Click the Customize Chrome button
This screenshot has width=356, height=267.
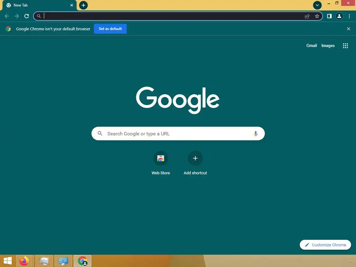pos(325,245)
